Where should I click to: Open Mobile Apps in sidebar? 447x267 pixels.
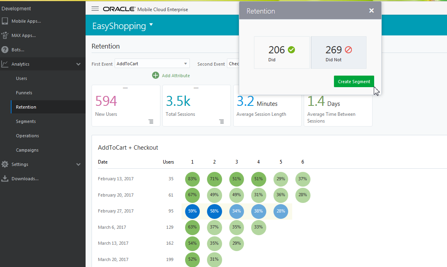point(26,21)
